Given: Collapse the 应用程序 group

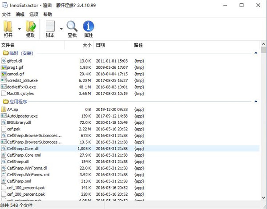Looking at the screenshot, I should coord(256,102).
